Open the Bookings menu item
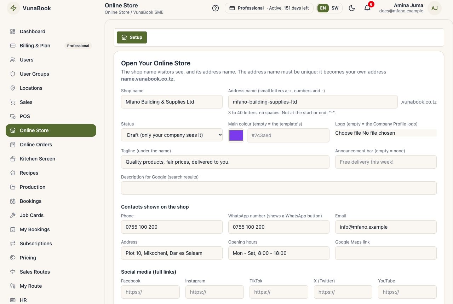 (51, 201)
